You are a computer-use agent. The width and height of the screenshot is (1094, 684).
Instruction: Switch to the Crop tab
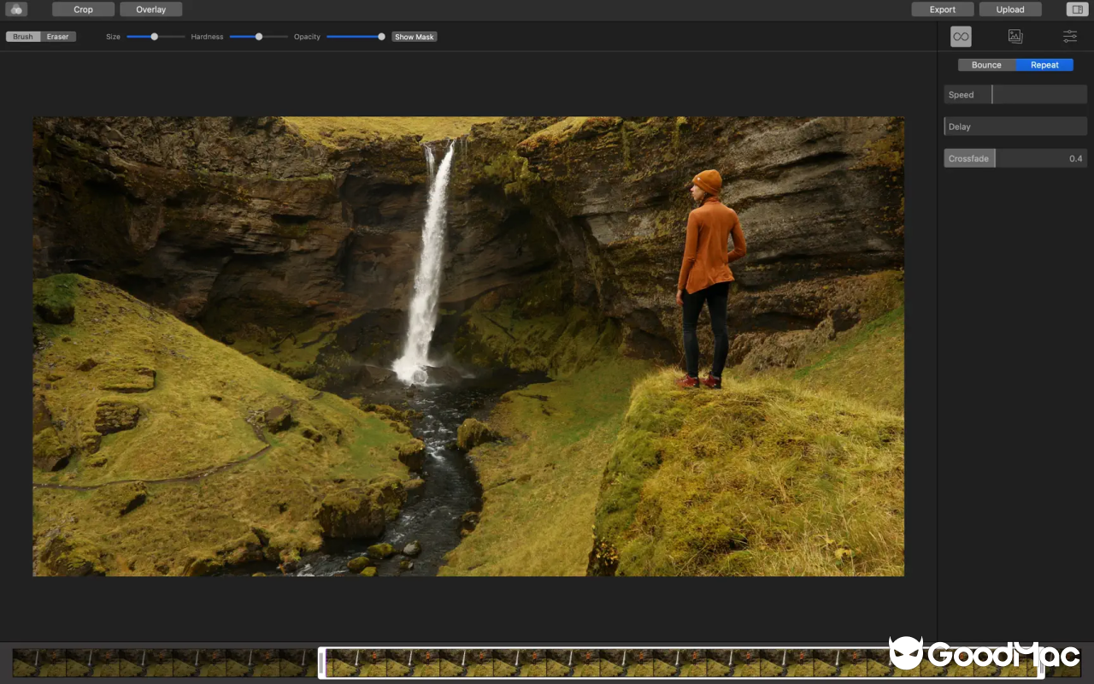pyautogui.click(x=82, y=9)
